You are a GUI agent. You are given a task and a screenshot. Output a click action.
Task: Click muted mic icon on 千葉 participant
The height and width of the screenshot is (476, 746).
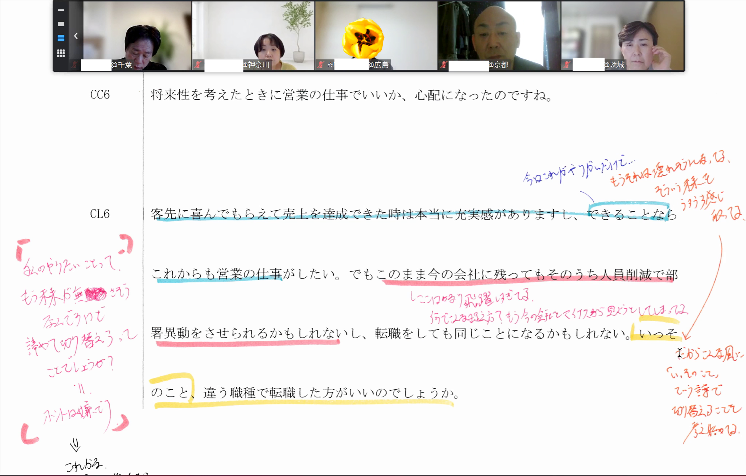click(75, 65)
